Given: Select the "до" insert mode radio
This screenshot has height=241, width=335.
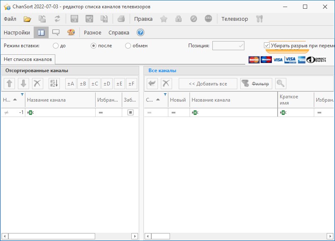Looking at the screenshot, I should [x=56, y=46].
